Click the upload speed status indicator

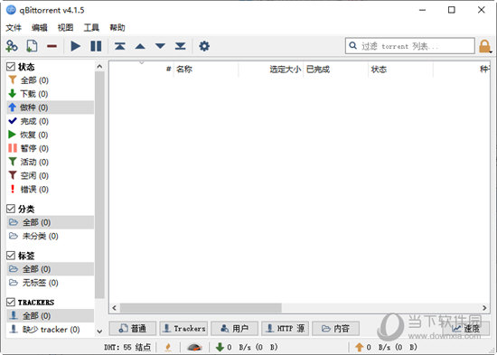coord(386,347)
